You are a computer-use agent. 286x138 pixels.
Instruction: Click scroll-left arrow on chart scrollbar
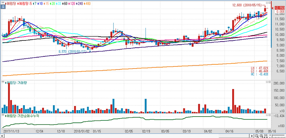click(x=2, y=136)
